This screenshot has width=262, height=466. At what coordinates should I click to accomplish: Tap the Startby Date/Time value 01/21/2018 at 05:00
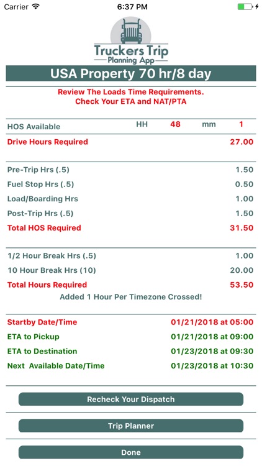click(x=212, y=322)
